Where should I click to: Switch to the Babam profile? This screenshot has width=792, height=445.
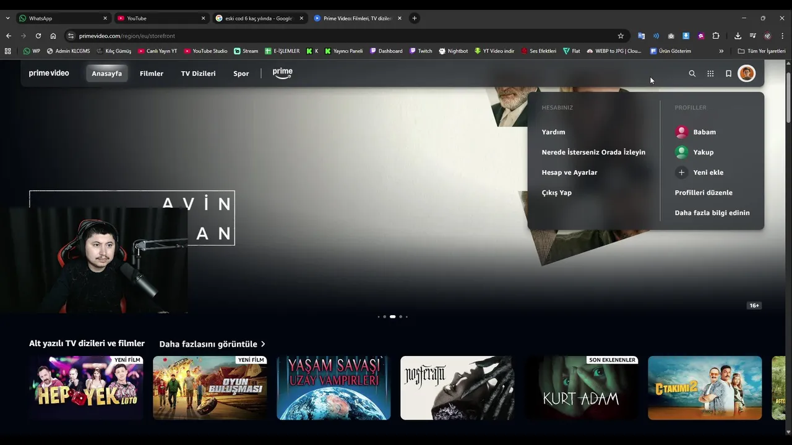coord(695,132)
